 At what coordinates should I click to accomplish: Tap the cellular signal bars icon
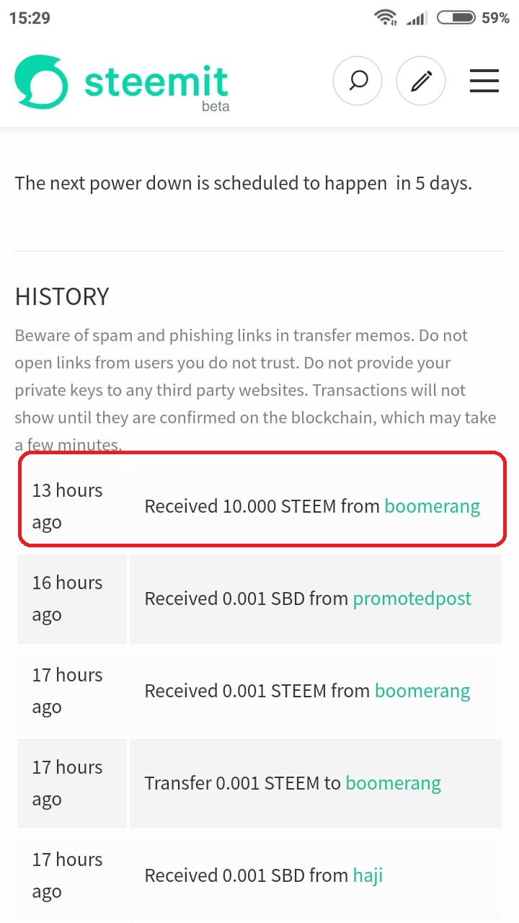point(416,18)
